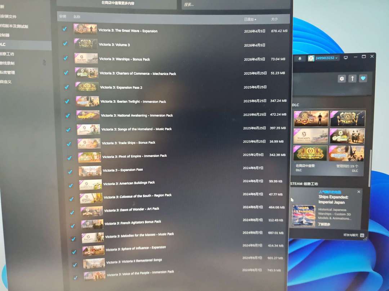
Task: Sort the DLC list by size column
Action: pos(274,19)
